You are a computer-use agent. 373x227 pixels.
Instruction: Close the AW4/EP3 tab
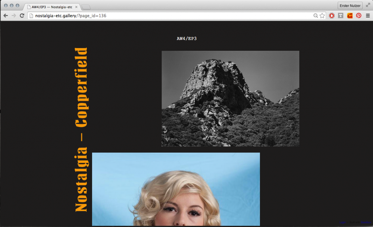pos(76,7)
